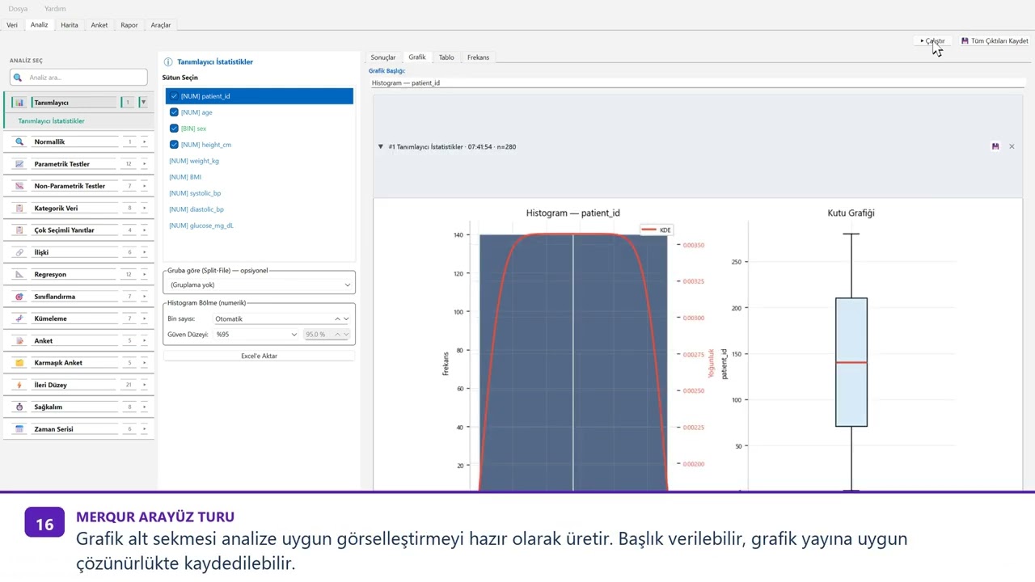The height and width of the screenshot is (582, 1035).
Task: Switch to the Tablo tab
Action: (446, 57)
